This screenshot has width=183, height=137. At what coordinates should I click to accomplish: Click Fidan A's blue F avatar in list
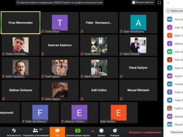170,92
